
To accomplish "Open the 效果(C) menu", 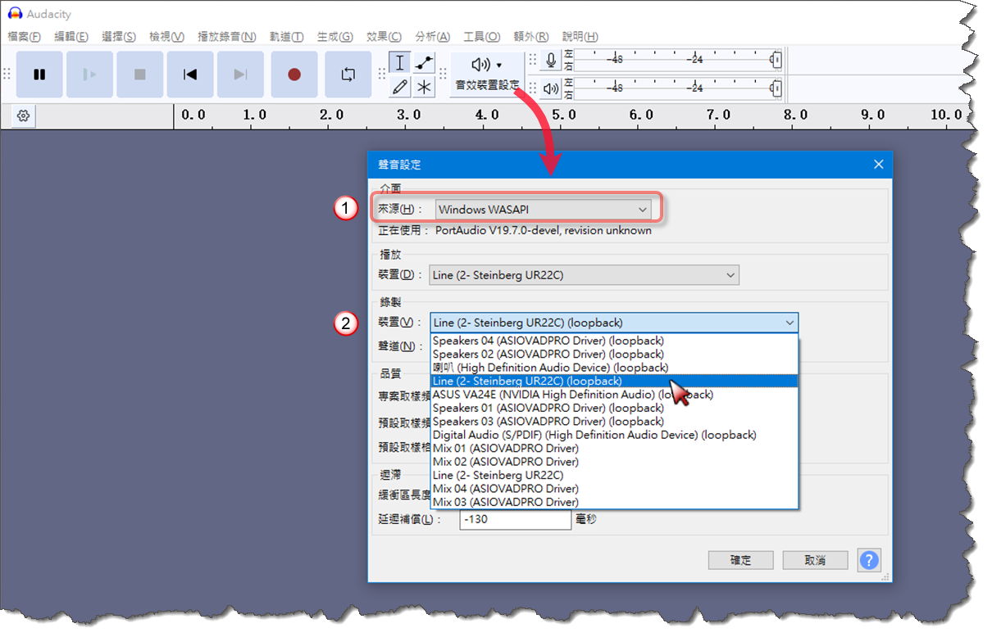I will tap(384, 37).
